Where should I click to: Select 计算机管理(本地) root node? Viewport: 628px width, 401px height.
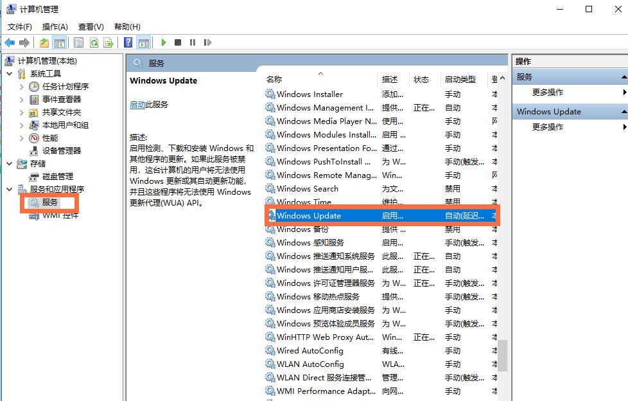coord(48,61)
